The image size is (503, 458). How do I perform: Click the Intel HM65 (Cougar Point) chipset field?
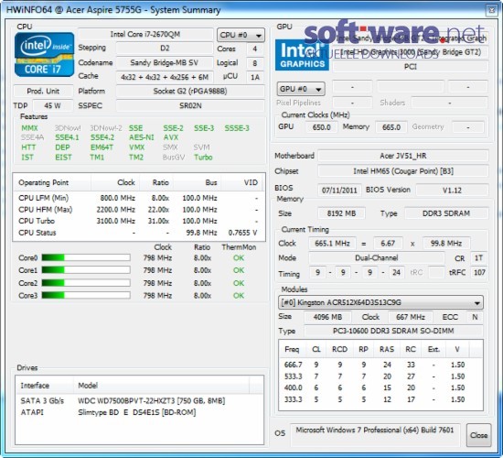[x=403, y=171]
